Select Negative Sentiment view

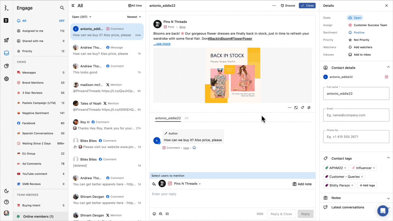tap(35, 113)
